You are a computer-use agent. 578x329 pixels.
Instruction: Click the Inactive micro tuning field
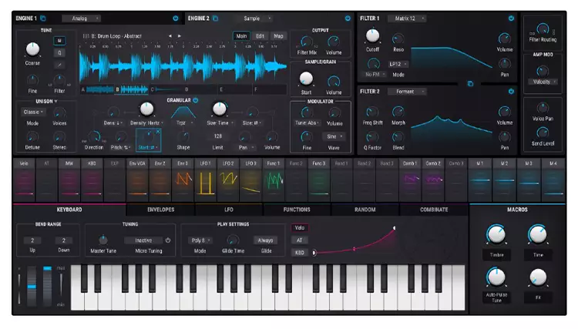click(x=143, y=240)
